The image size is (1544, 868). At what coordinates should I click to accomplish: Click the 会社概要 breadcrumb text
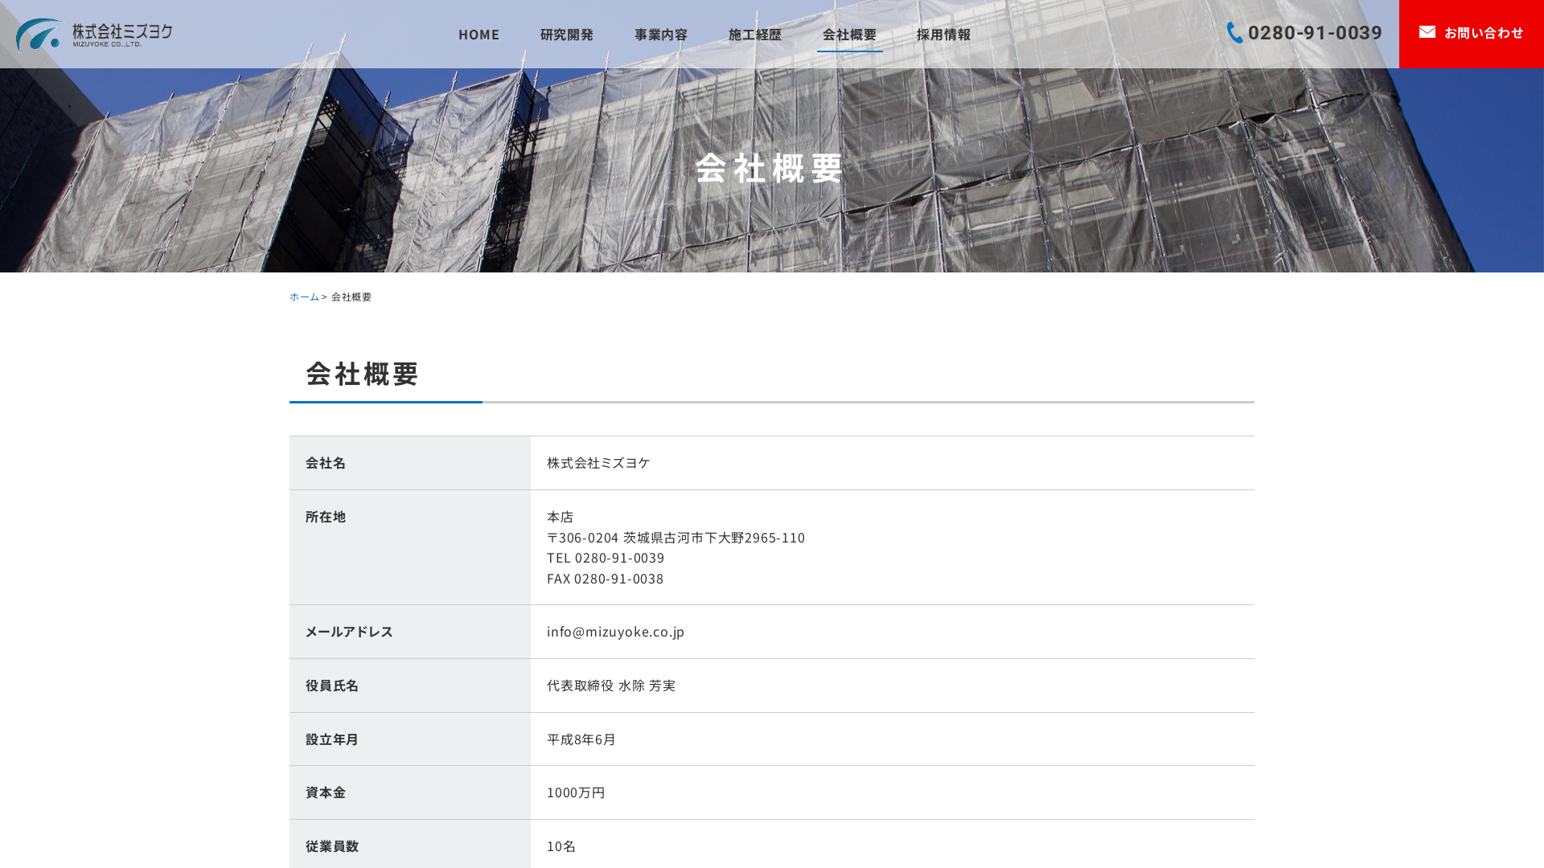coord(351,297)
